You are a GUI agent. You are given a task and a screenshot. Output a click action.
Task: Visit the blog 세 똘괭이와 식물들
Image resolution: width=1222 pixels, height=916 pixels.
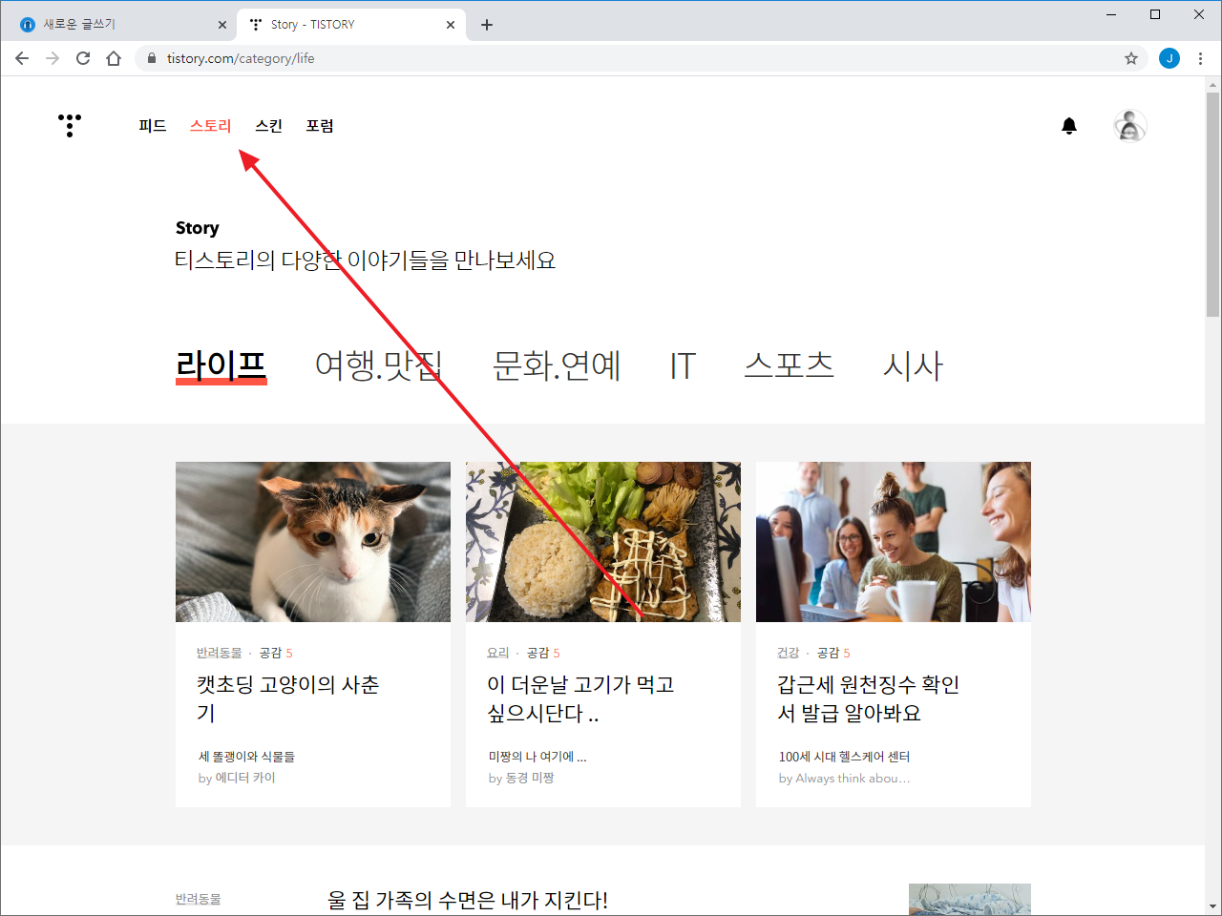click(x=246, y=757)
